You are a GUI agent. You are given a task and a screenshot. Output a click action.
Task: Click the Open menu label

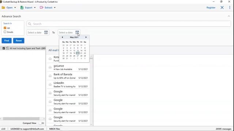(10, 8)
